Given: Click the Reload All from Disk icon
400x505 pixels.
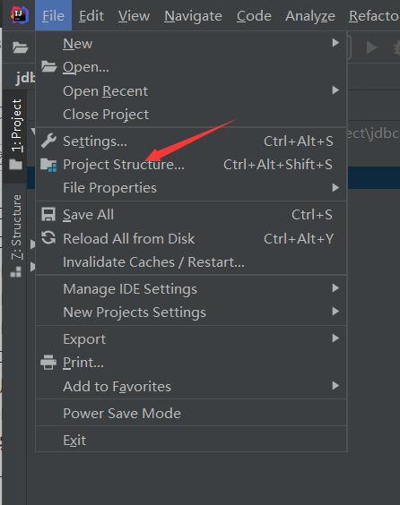Looking at the screenshot, I should [48, 238].
